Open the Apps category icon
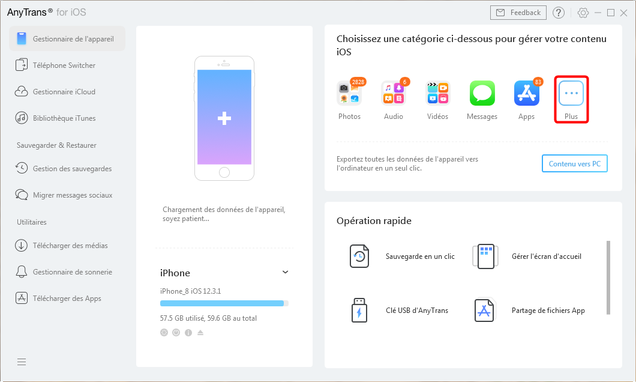The width and height of the screenshot is (636, 382). [x=526, y=94]
